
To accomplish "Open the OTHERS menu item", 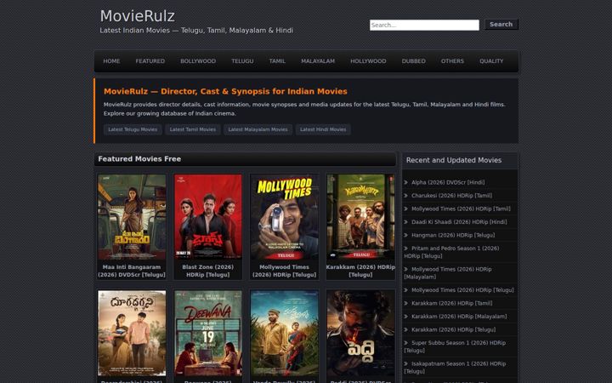I will point(452,61).
